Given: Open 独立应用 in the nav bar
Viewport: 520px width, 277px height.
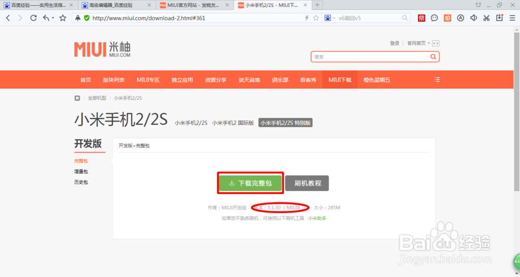Looking at the screenshot, I should coord(182,80).
